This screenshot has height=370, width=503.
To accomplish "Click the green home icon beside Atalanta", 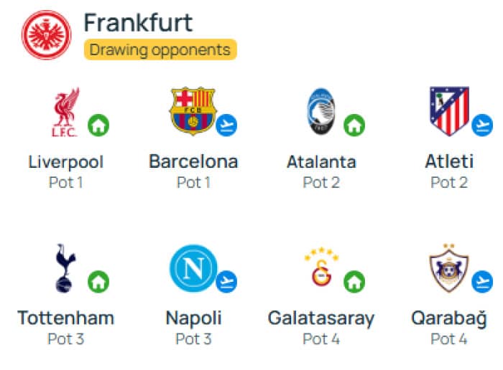I will tap(354, 125).
